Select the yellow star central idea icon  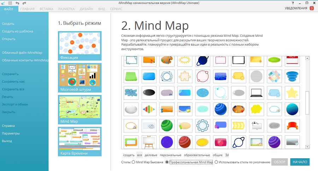(x=292, y=93)
